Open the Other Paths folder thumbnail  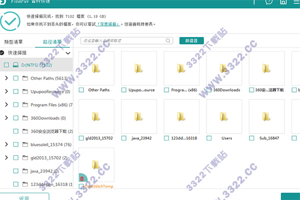[96, 68]
